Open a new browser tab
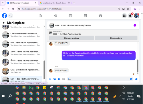 (74, 3)
